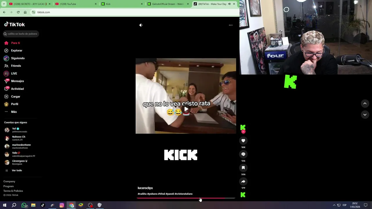Screen dimensions: 372x209
Task: Open taskbar search
Action: click(14, 205)
